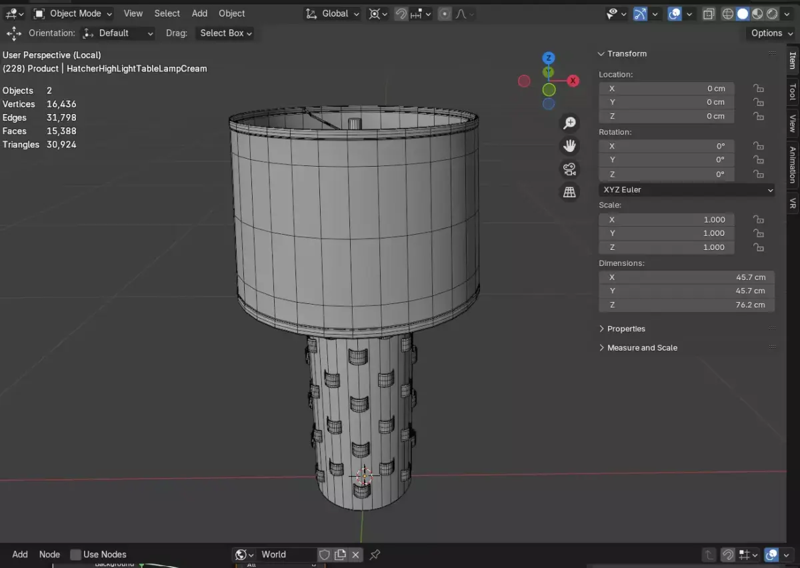Image resolution: width=800 pixels, height=568 pixels.
Task: Click the Scale X field
Action: pos(666,220)
